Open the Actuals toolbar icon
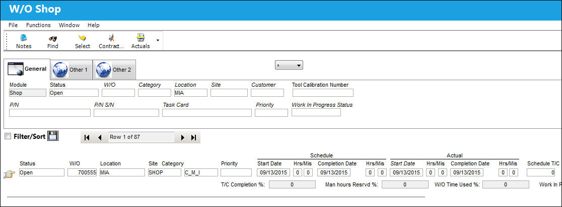562x207 pixels. click(140, 38)
